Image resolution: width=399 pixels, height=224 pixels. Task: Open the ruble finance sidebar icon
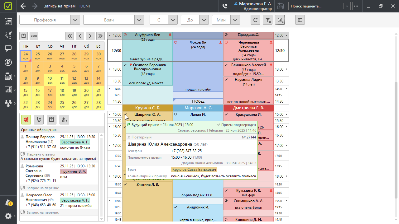[8, 62]
